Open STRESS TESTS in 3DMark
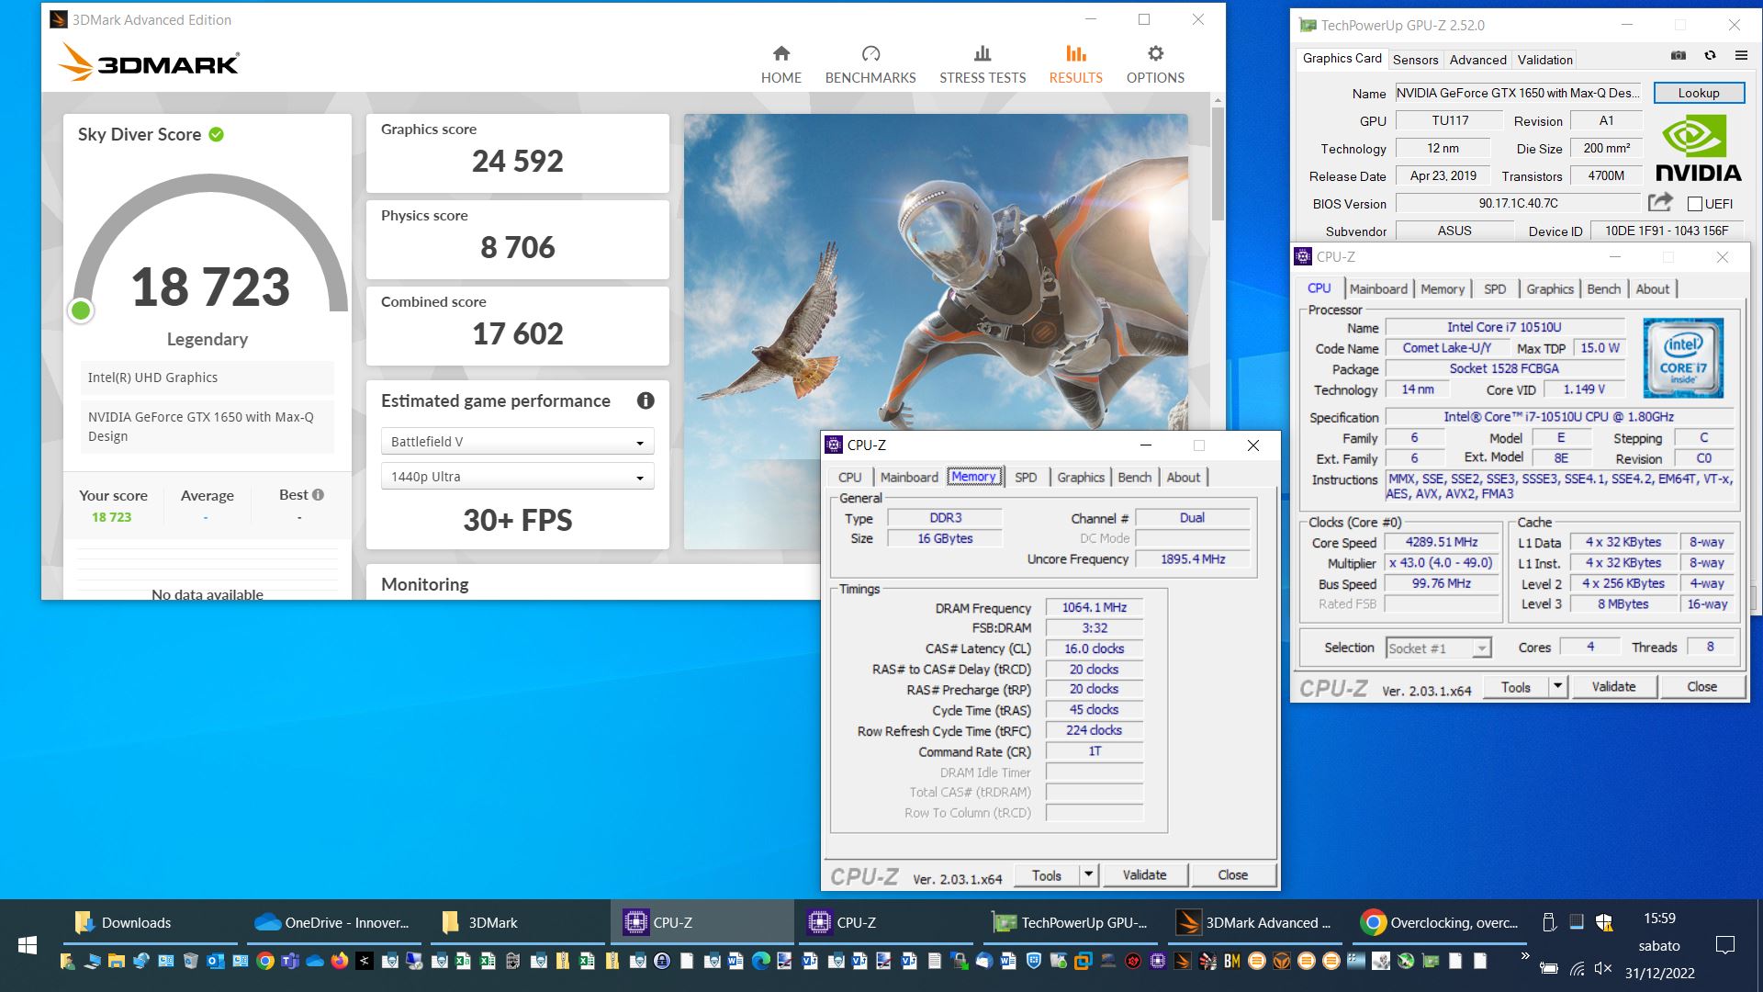This screenshot has width=1763, height=992. click(x=983, y=64)
